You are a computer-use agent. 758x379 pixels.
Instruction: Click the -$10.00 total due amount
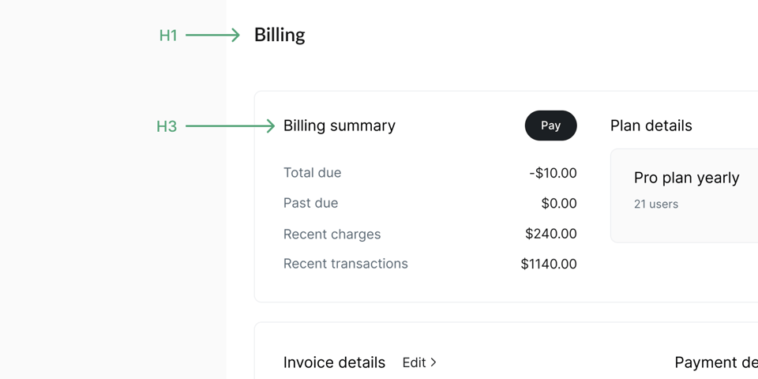tap(553, 173)
